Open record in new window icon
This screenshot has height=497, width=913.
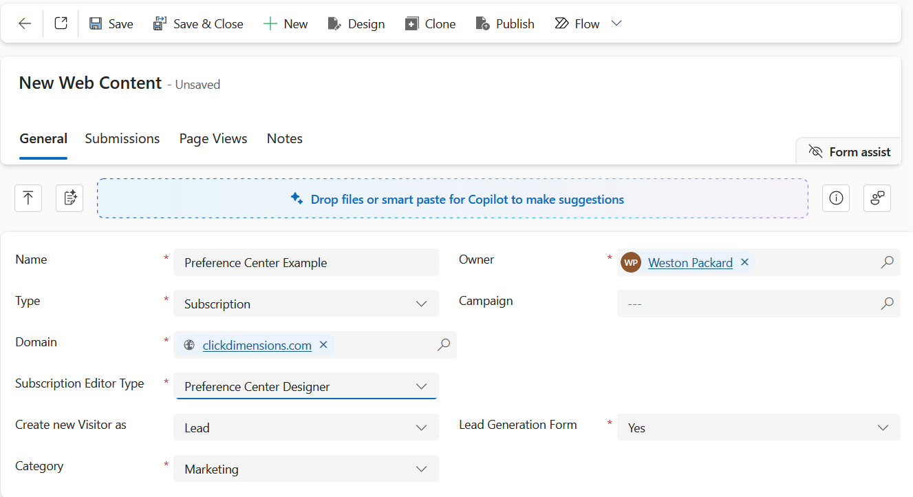[61, 23]
